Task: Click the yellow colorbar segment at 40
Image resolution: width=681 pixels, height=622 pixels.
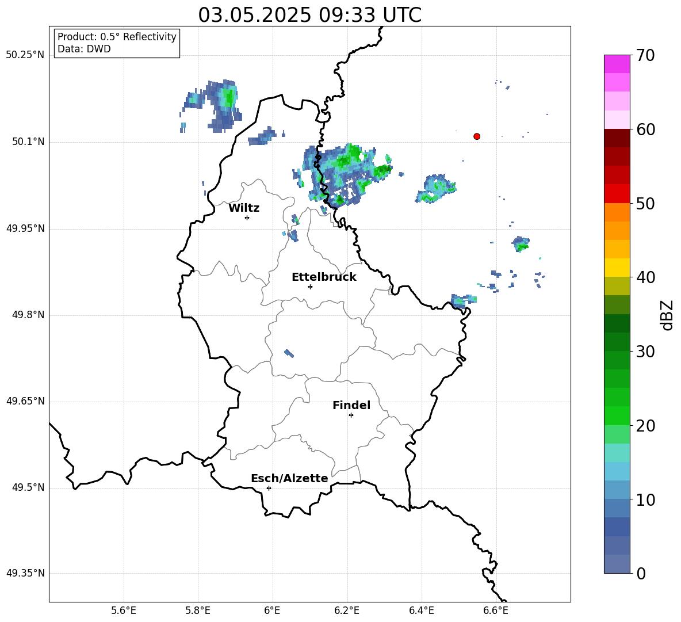Action: coord(617,268)
